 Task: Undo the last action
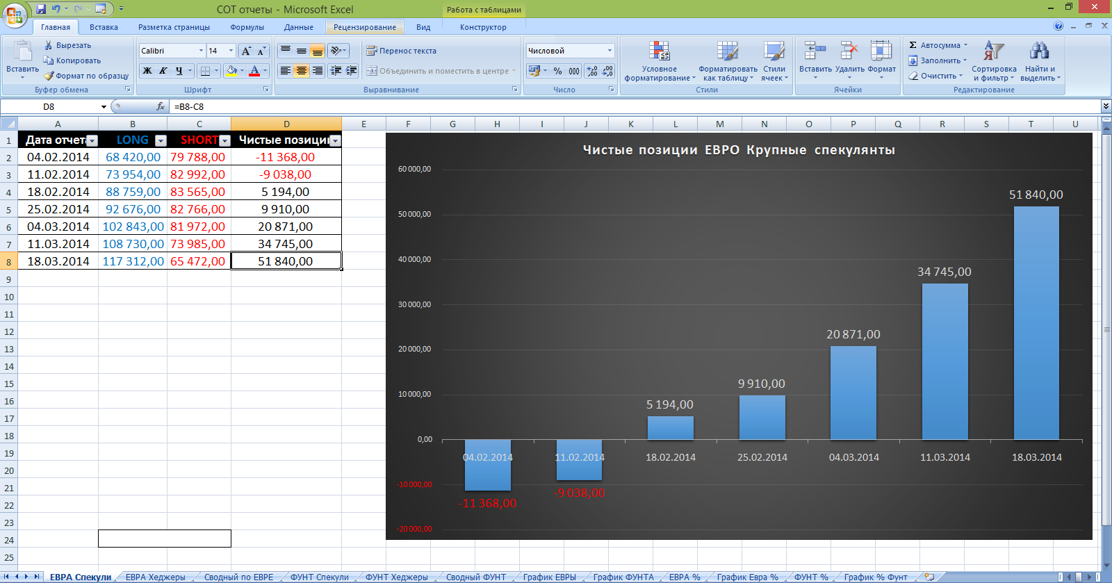point(56,9)
